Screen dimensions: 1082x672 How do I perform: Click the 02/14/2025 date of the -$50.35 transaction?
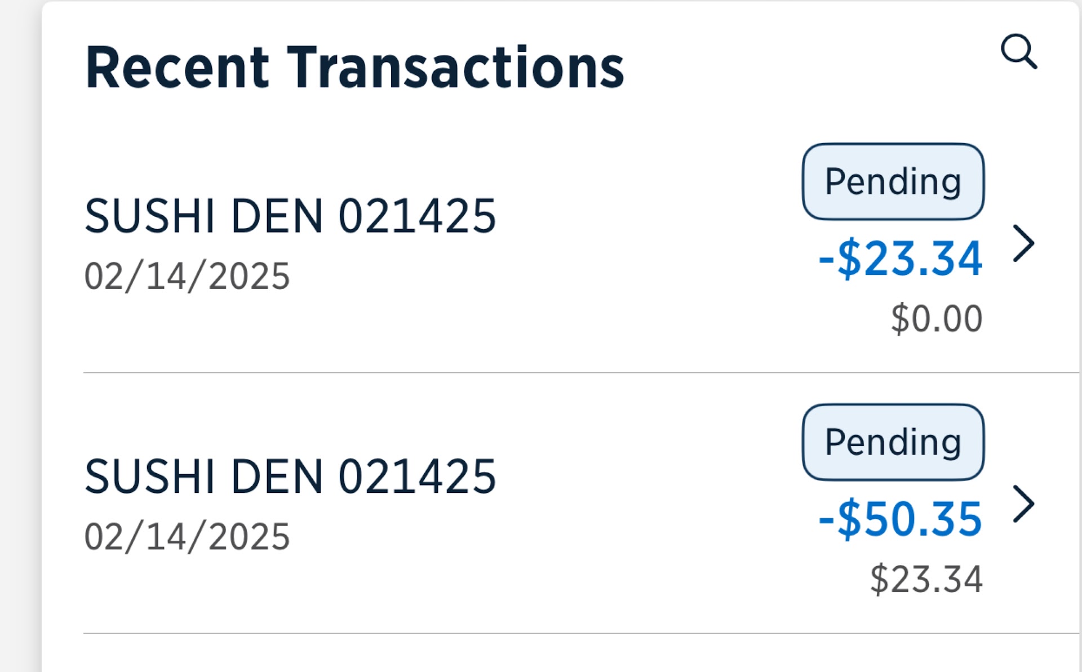click(187, 537)
